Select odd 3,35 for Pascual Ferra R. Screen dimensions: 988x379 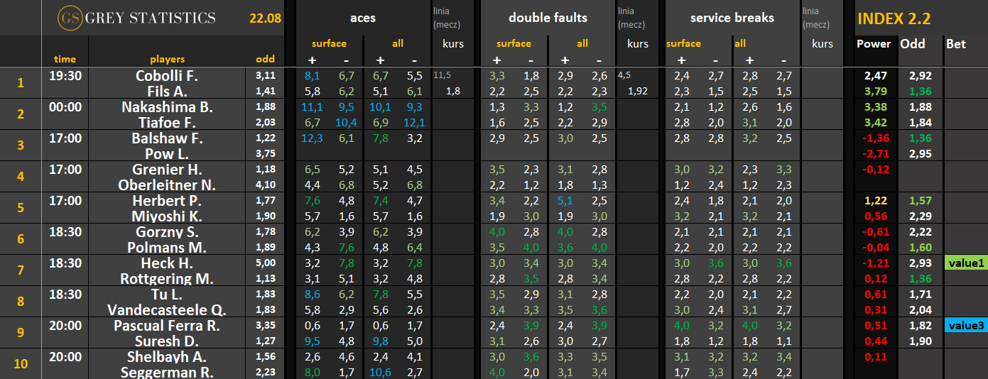[x=266, y=324]
